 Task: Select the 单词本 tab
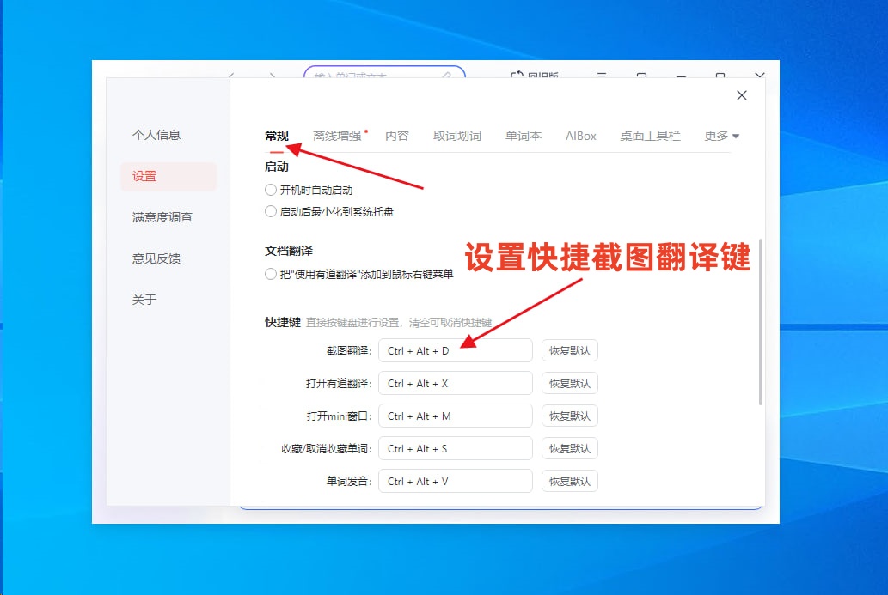click(524, 136)
